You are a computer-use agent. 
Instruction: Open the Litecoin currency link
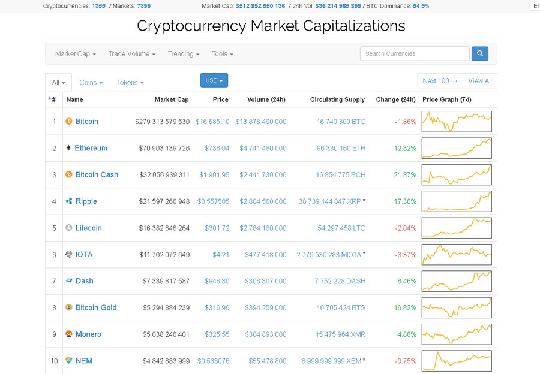tap(89, 228)
